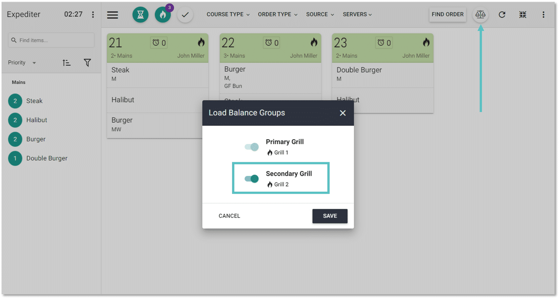
Task: Toggle the Secondary Grill switch
Action: click(x=252, y=179)
